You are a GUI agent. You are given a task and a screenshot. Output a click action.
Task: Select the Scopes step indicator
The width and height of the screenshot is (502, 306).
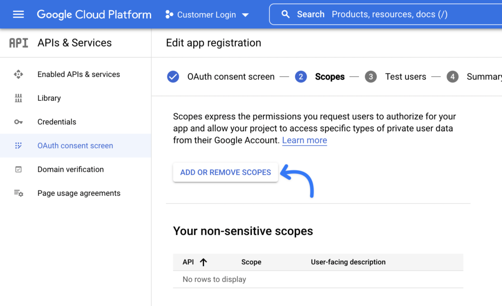(301, 77)
